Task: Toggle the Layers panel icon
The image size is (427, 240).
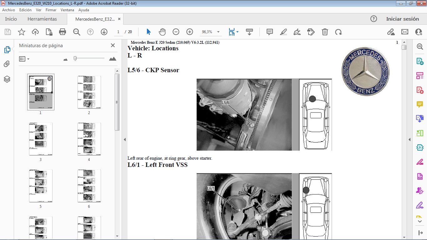Action: point(7,79)
